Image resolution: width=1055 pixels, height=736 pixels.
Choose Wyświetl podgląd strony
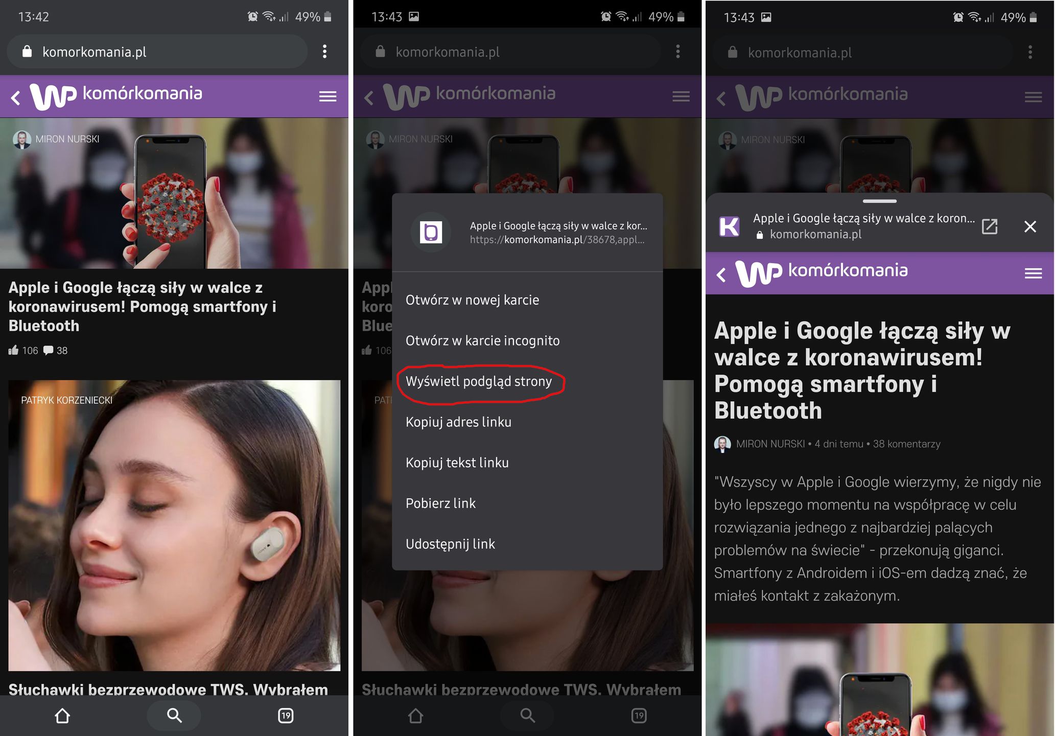point(527,381)
